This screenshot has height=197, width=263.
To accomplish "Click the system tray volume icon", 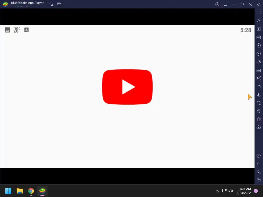I will 231,191.
